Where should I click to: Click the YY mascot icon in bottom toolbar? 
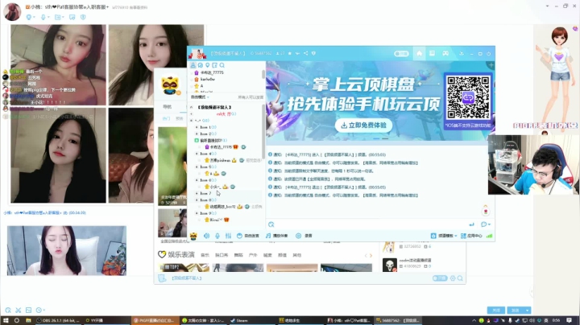[x=193, y=236]
